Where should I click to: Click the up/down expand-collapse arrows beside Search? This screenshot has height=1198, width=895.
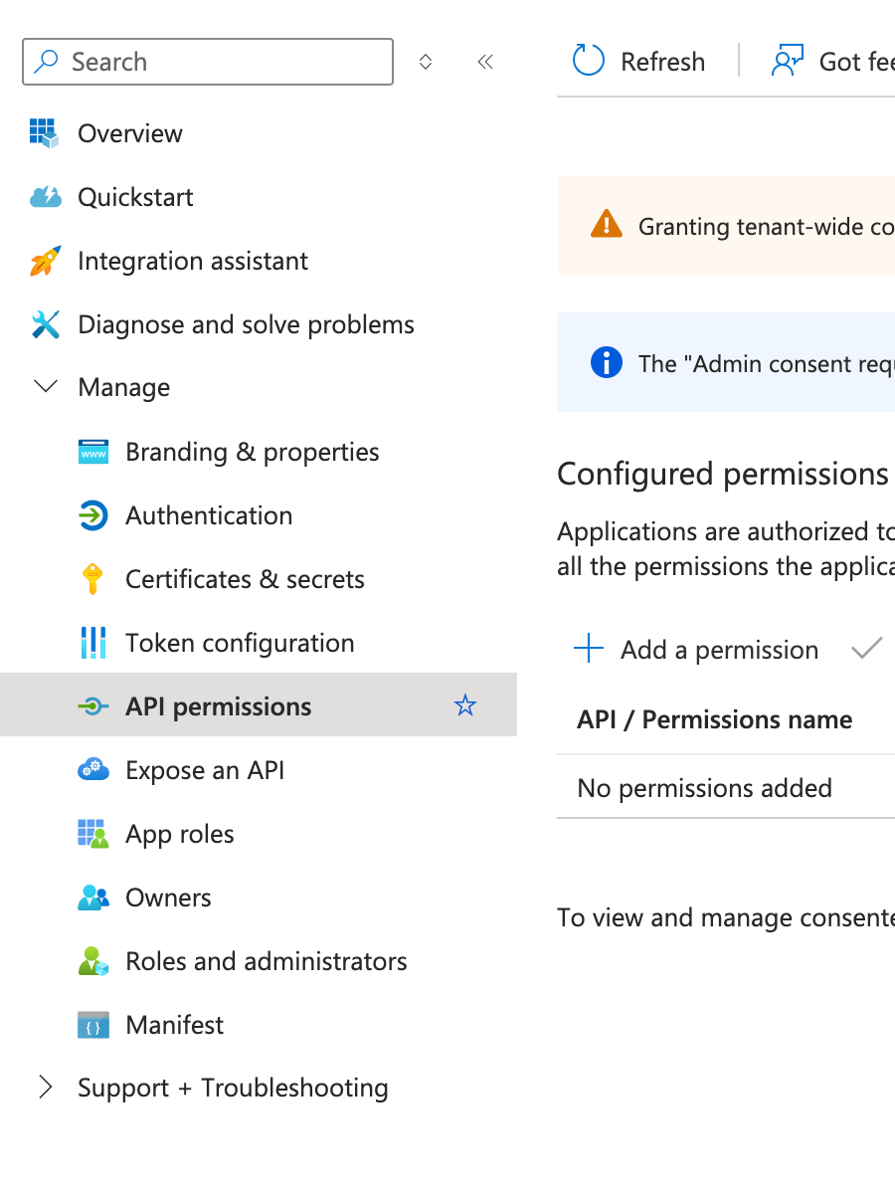[426, 62]
